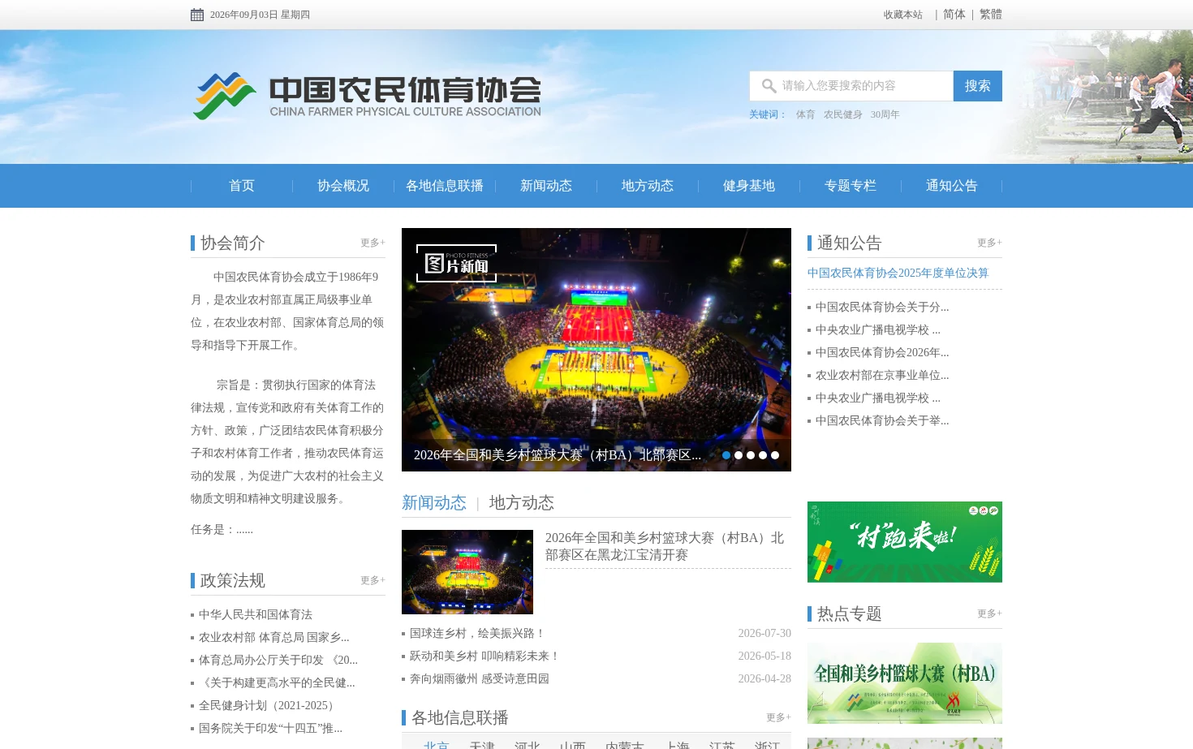Open news 国球连乡村，绘美振兴路！
This screenshot has height=749, width=1193.
click(x=478, y=633)
